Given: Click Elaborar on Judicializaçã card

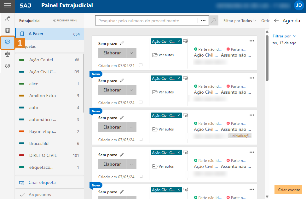Looking at the screenshot, I should tap(112, 127).
